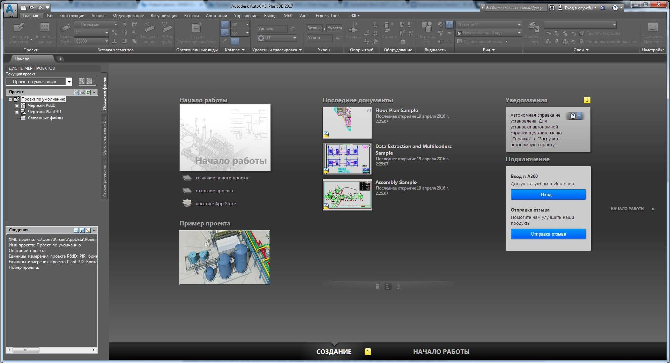Click the binoculars search icon
670x363 pixels.
[552, 8]
